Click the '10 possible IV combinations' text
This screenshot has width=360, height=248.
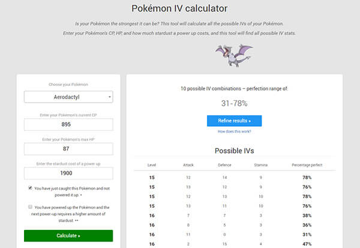click(211, 88)
